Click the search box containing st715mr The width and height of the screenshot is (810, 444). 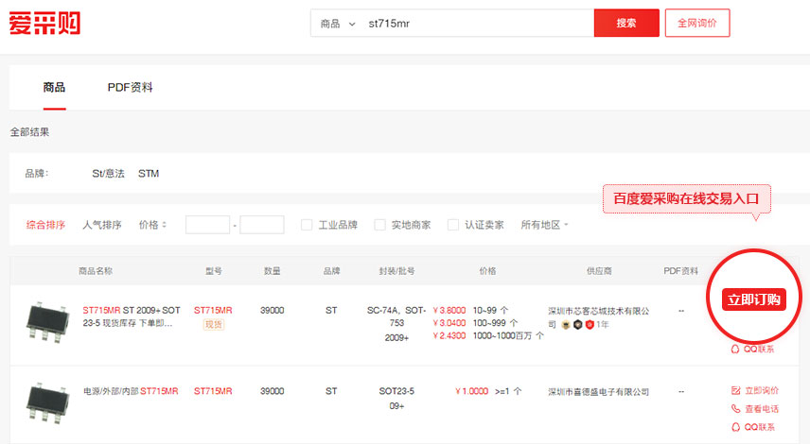pos(478,24)
